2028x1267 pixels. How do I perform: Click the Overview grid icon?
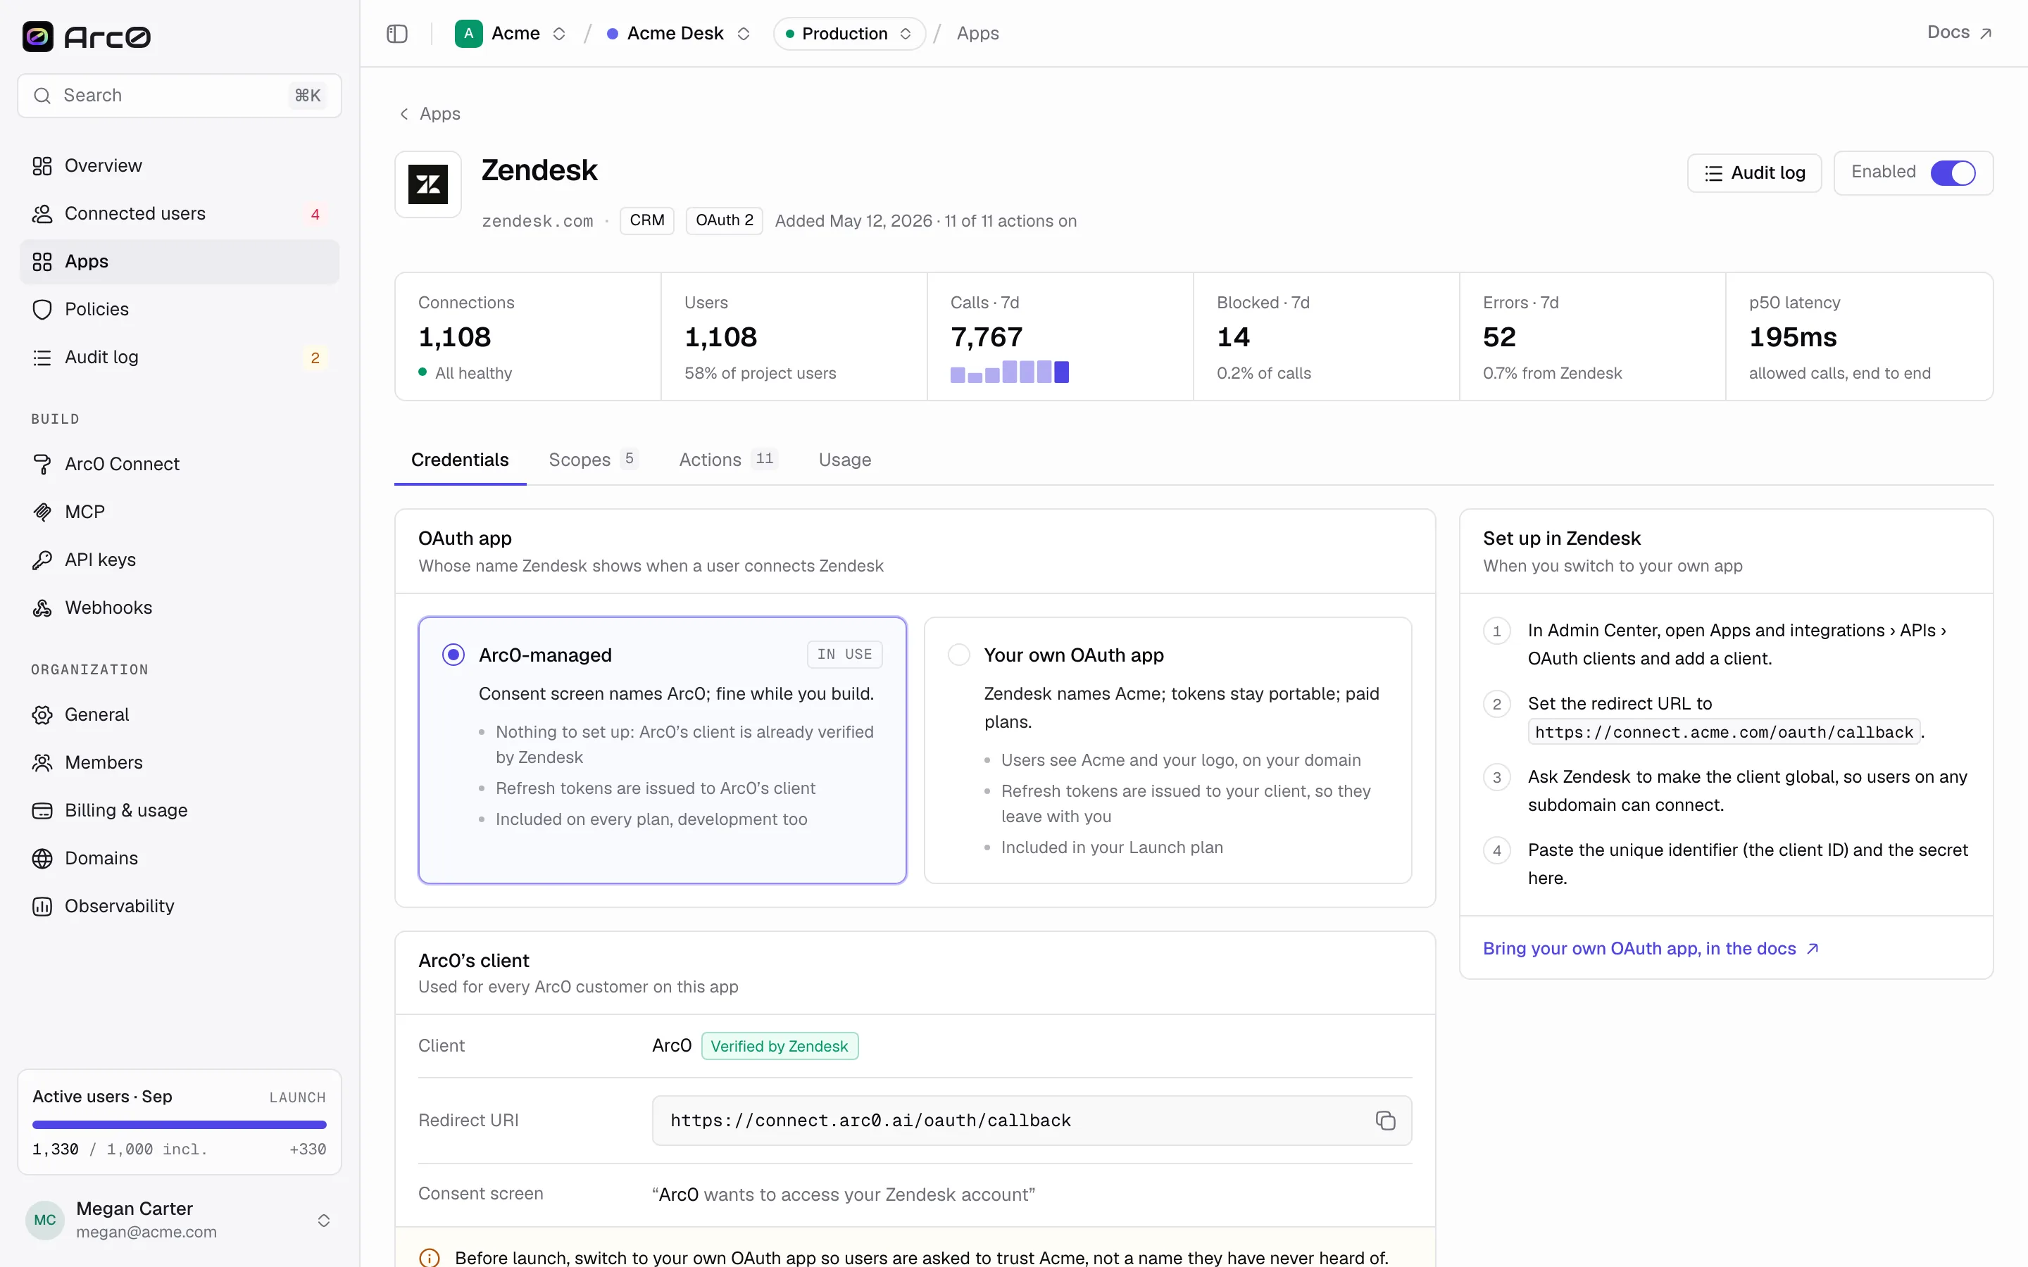pyautogui.click(x=42, y=166)
